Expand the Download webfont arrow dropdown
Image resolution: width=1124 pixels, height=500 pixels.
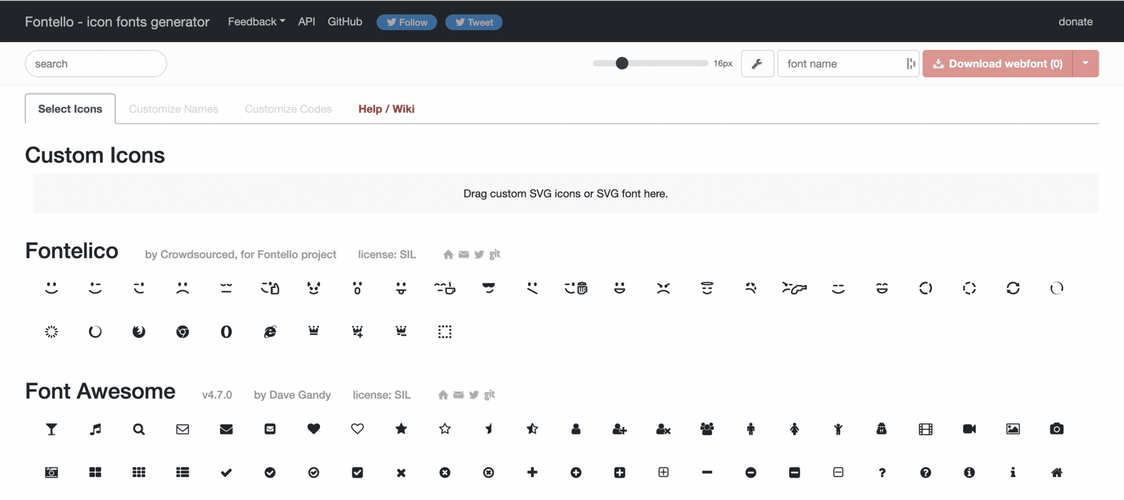point(1086,64)
